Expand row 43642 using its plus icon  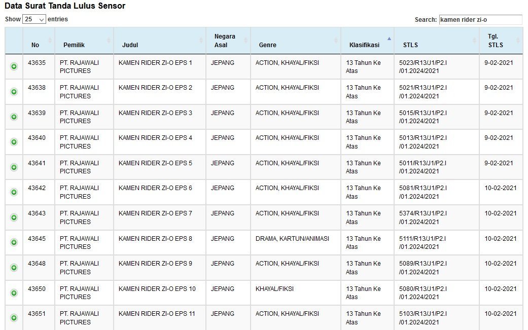point(14,192)
